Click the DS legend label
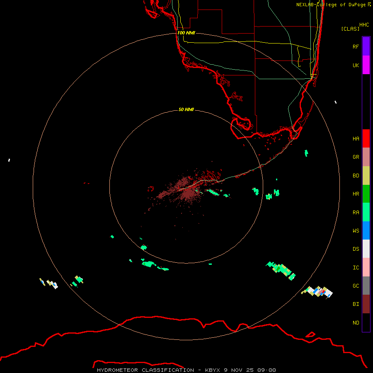This screenshot has height=373, width=373. pos(356,249)
